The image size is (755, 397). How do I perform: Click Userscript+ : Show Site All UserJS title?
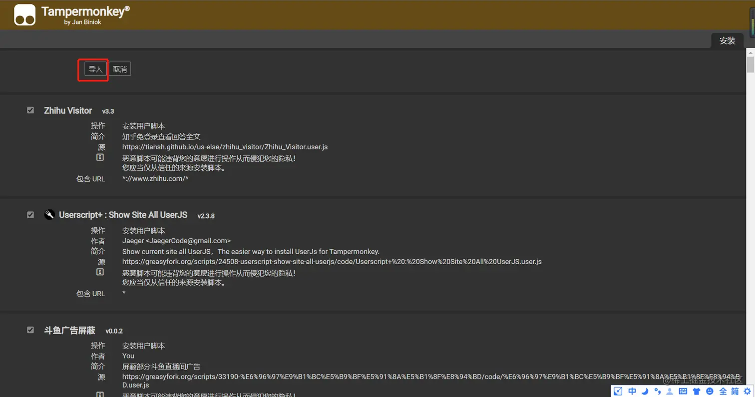click(123, 215)
